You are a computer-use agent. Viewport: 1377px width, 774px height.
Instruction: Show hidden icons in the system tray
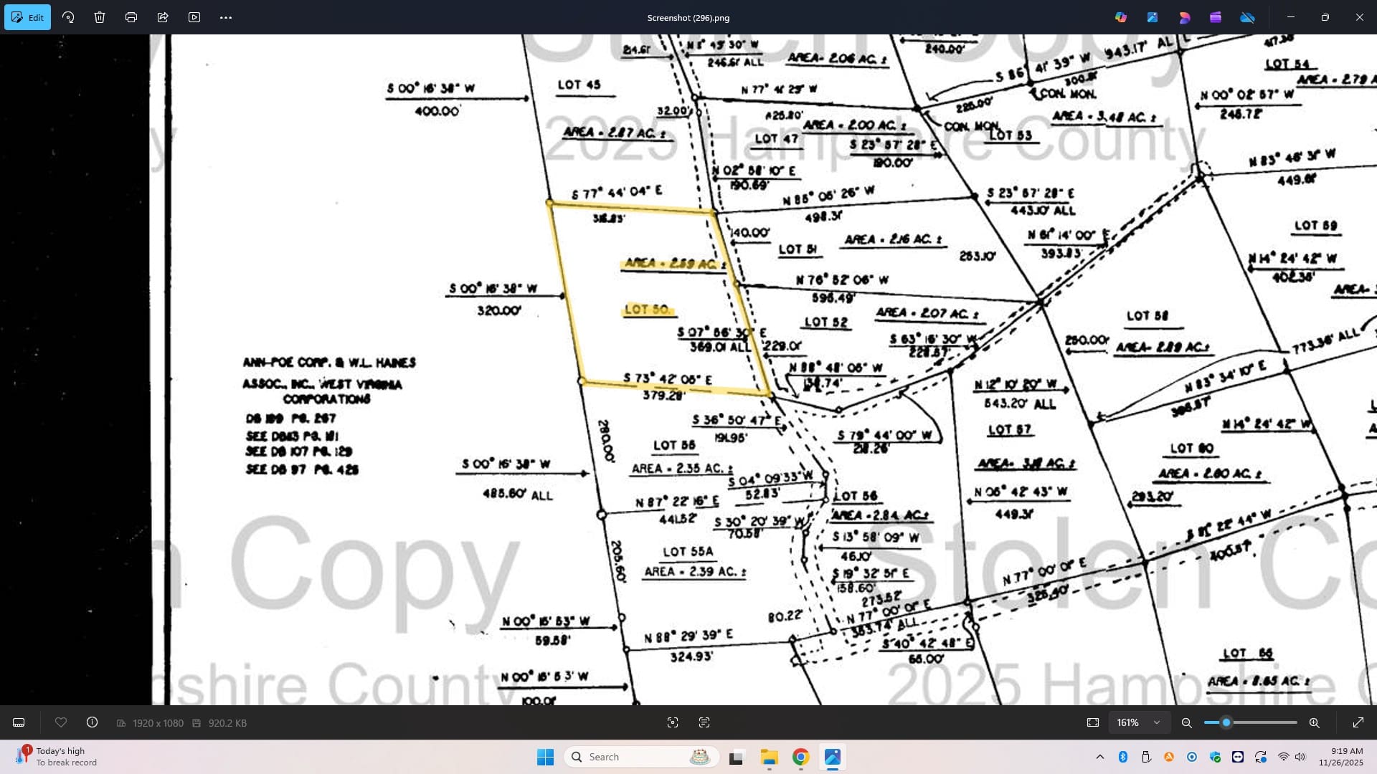pos(1100,757)
